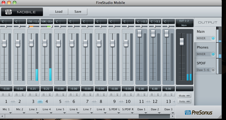The image size is (226, 120).
Task: Click the Save button
Action: 78,12
